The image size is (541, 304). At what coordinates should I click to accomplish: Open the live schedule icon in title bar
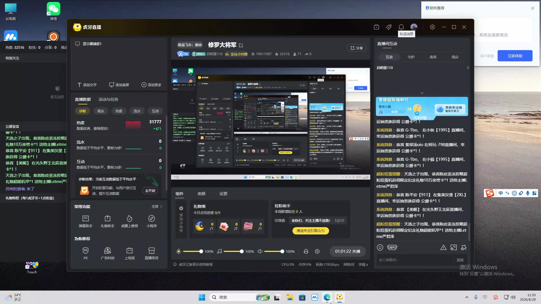[376, 27]
